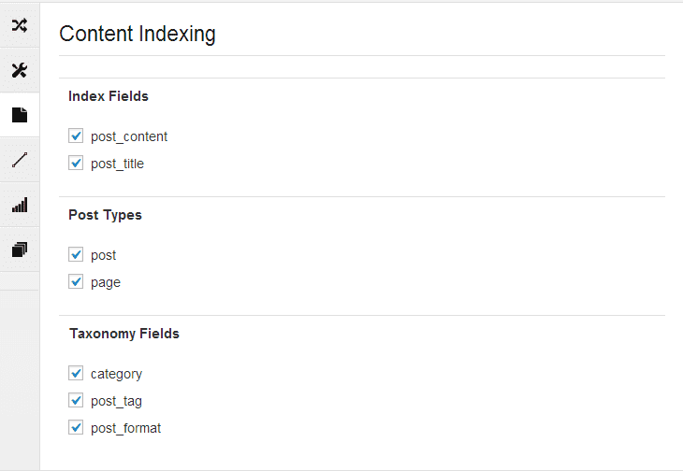Open the stacked pages sidebar tab
Image resolution: width=683 pixels, height=471 pixels.
pos(20,250)
